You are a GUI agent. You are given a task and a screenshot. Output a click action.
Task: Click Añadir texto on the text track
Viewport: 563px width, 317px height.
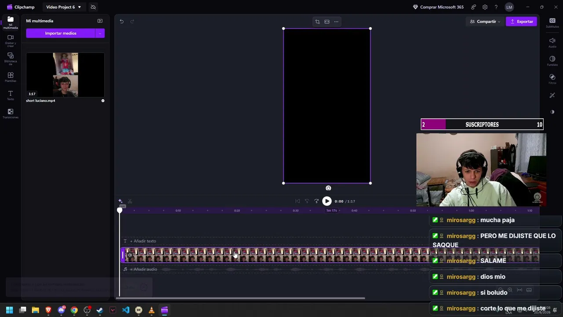click(x=143, y=241)
